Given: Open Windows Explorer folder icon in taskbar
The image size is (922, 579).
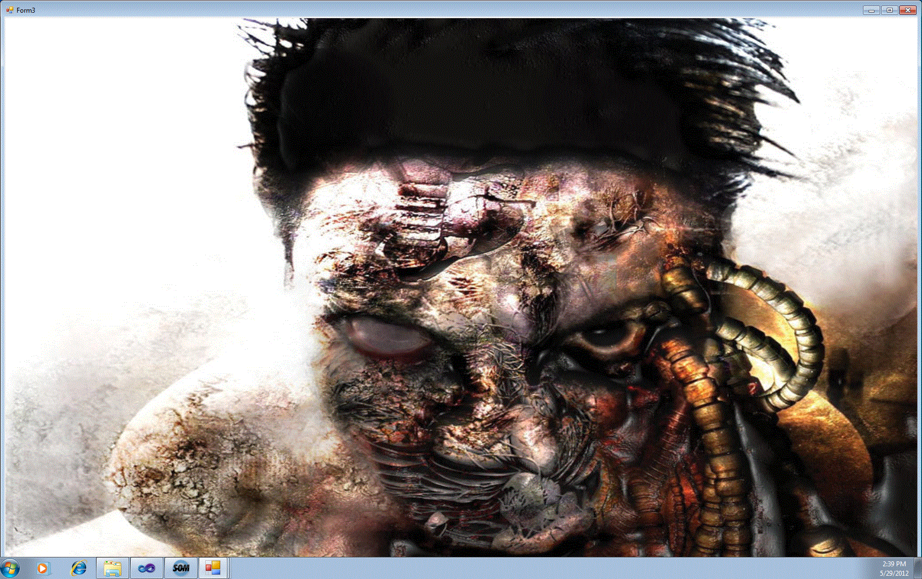Looking at the screenshot, I should point(113,568).
